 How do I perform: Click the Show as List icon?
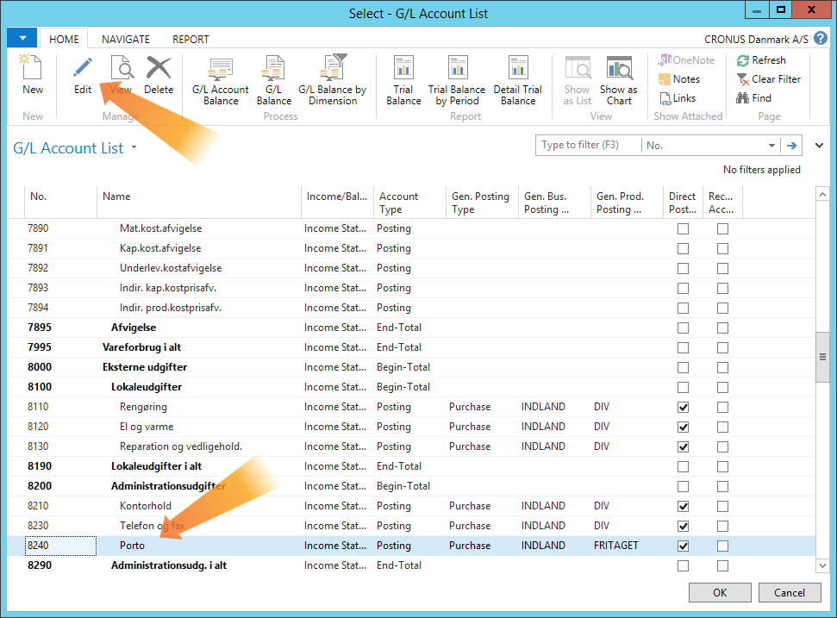578,68
